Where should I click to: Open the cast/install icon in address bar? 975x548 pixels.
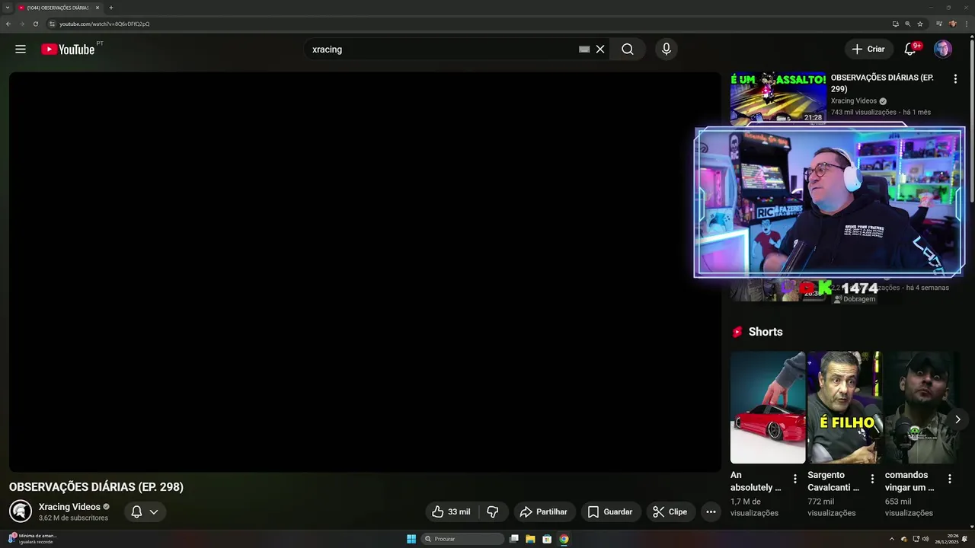[895, 24]
